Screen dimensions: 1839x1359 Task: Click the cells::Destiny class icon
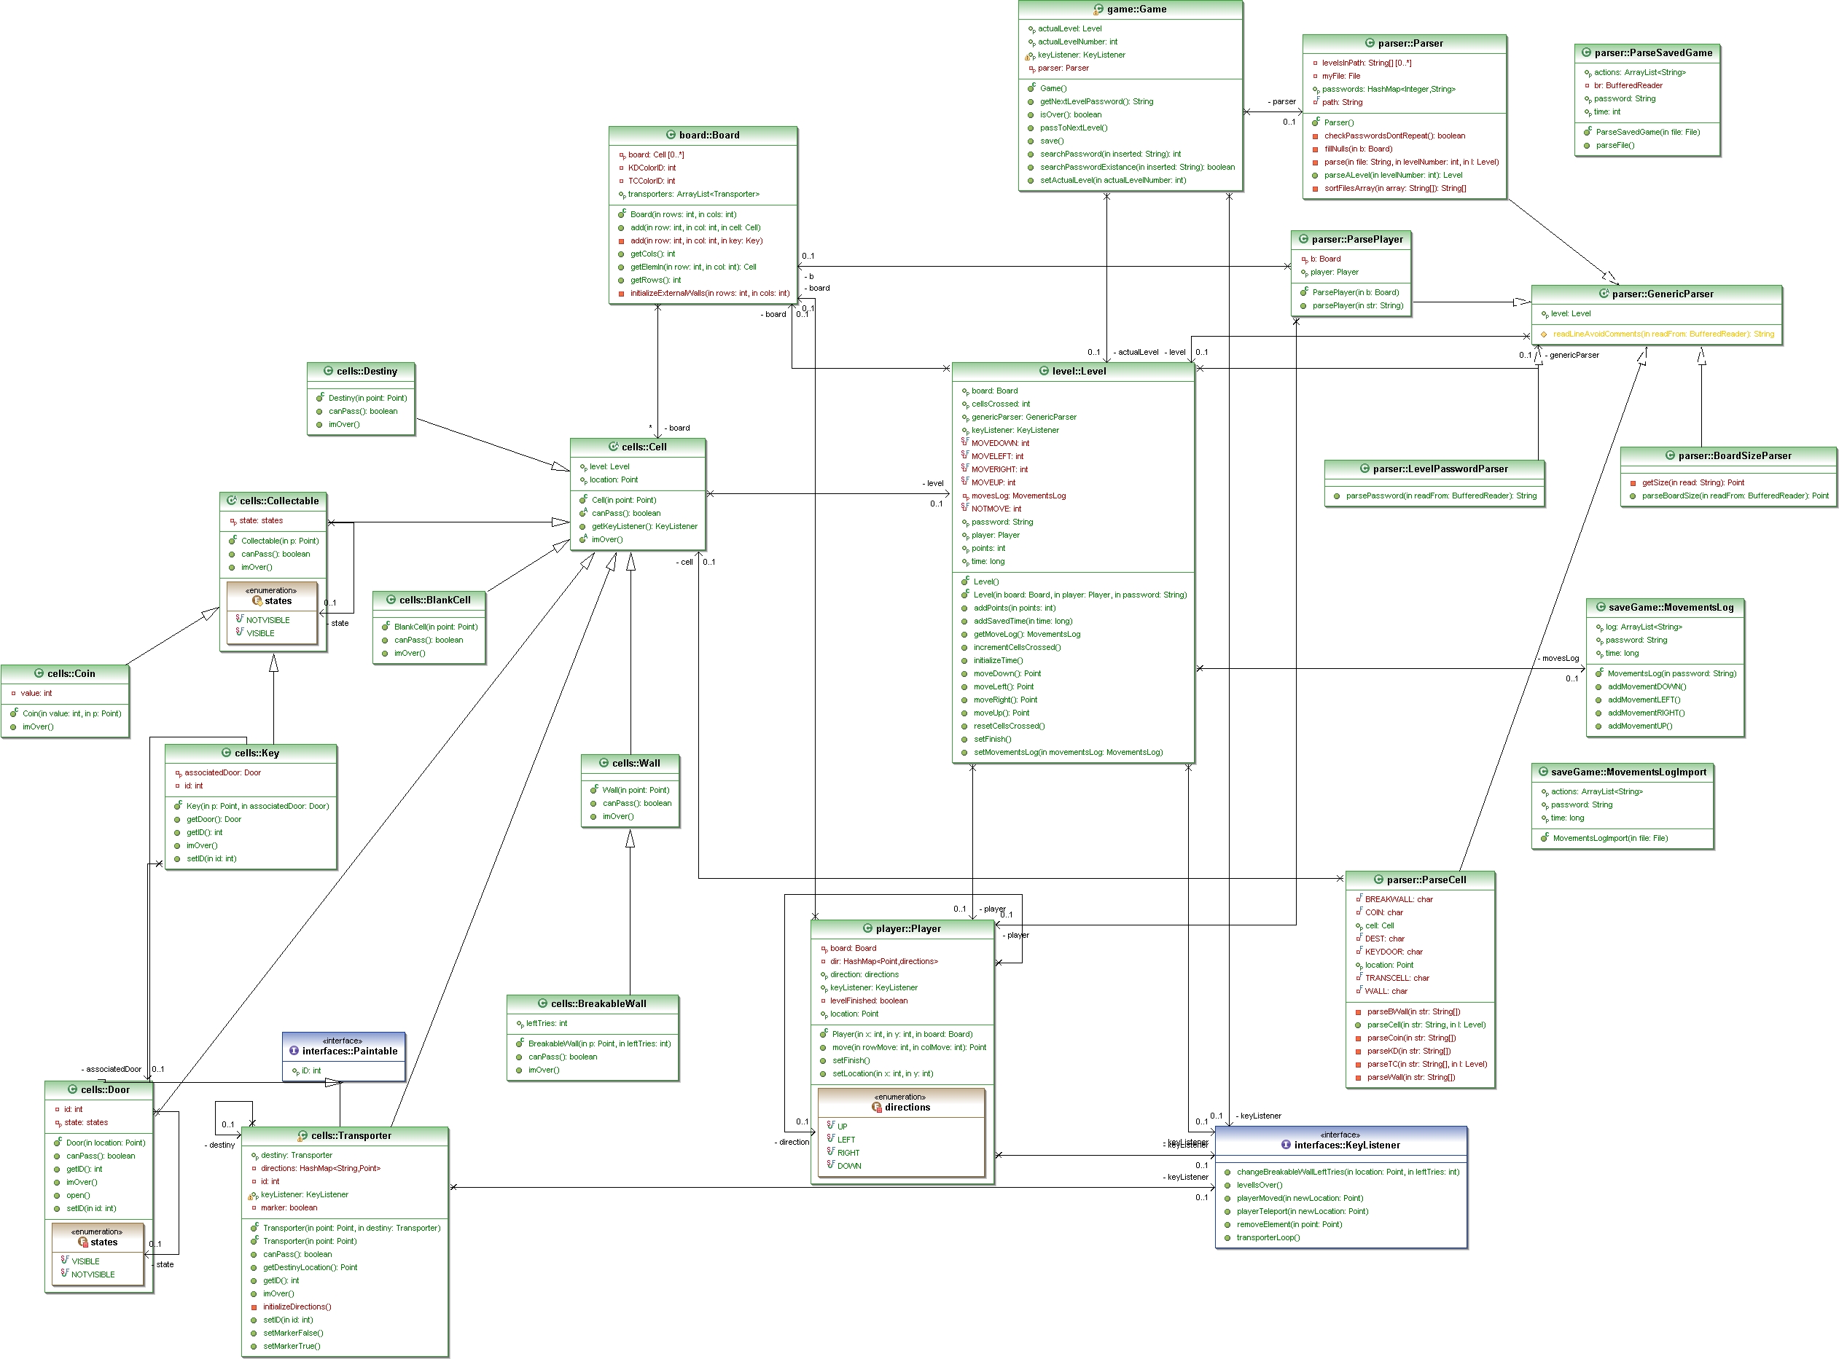point(328,371)
